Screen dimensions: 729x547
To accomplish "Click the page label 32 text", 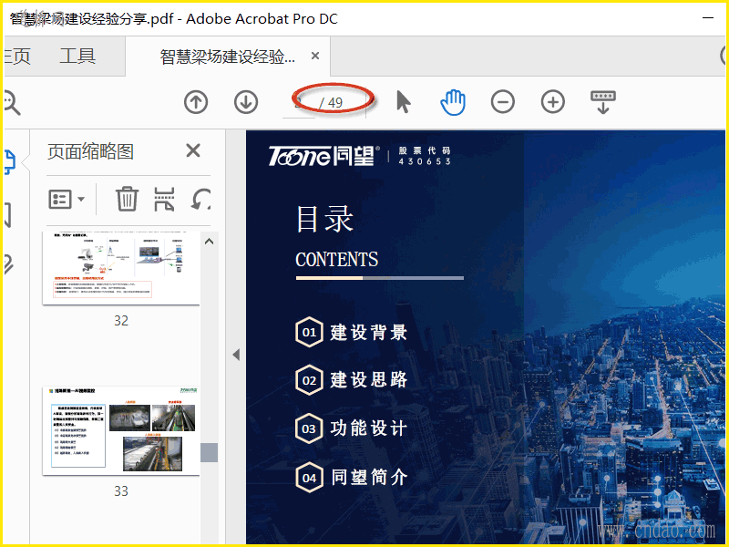I will point(121,321).
